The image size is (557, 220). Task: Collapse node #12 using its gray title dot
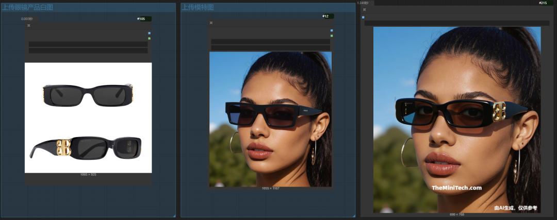pyautogui.click(x=211, y=23)
